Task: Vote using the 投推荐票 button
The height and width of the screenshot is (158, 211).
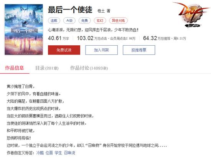Action: pyautogui.click(x=139, y=50)
